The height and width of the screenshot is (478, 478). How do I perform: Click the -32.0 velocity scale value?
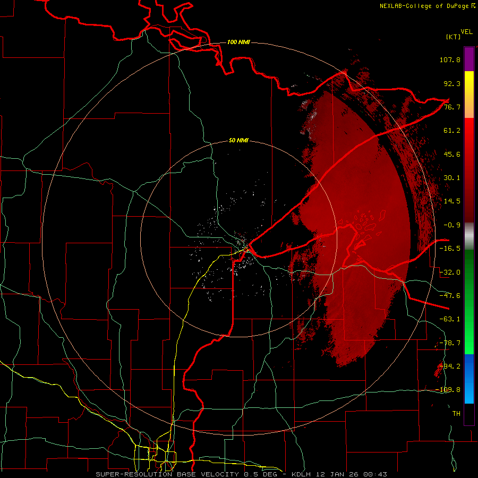[x=450, y=272]
